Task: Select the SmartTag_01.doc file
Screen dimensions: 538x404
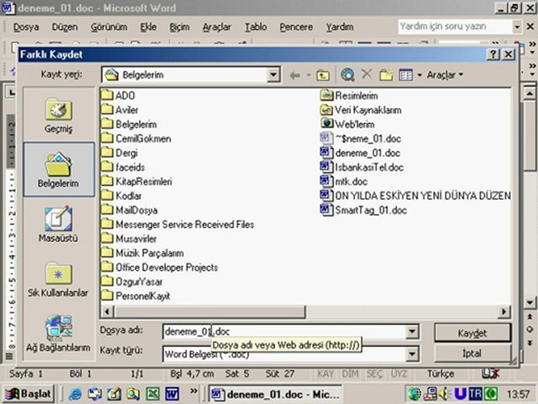Action: pyautogui.click(x=364, y=210)
